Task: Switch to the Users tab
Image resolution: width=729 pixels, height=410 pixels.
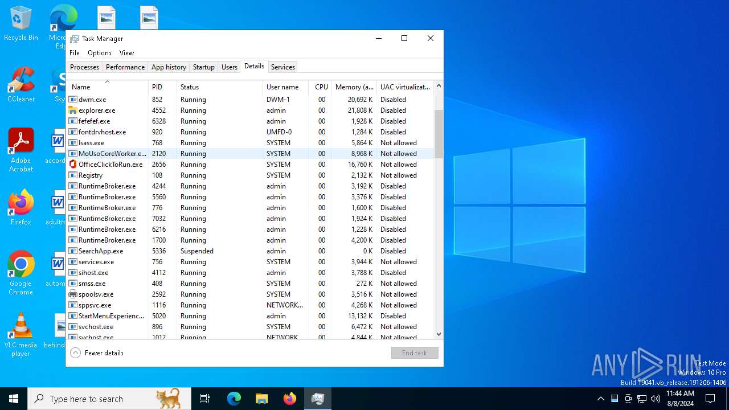Action: [230, 67]
